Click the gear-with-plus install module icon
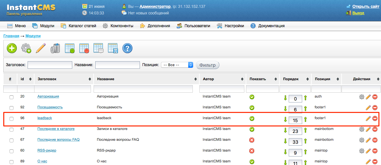This screenshot has width=381, height=165. pos(26,48)
